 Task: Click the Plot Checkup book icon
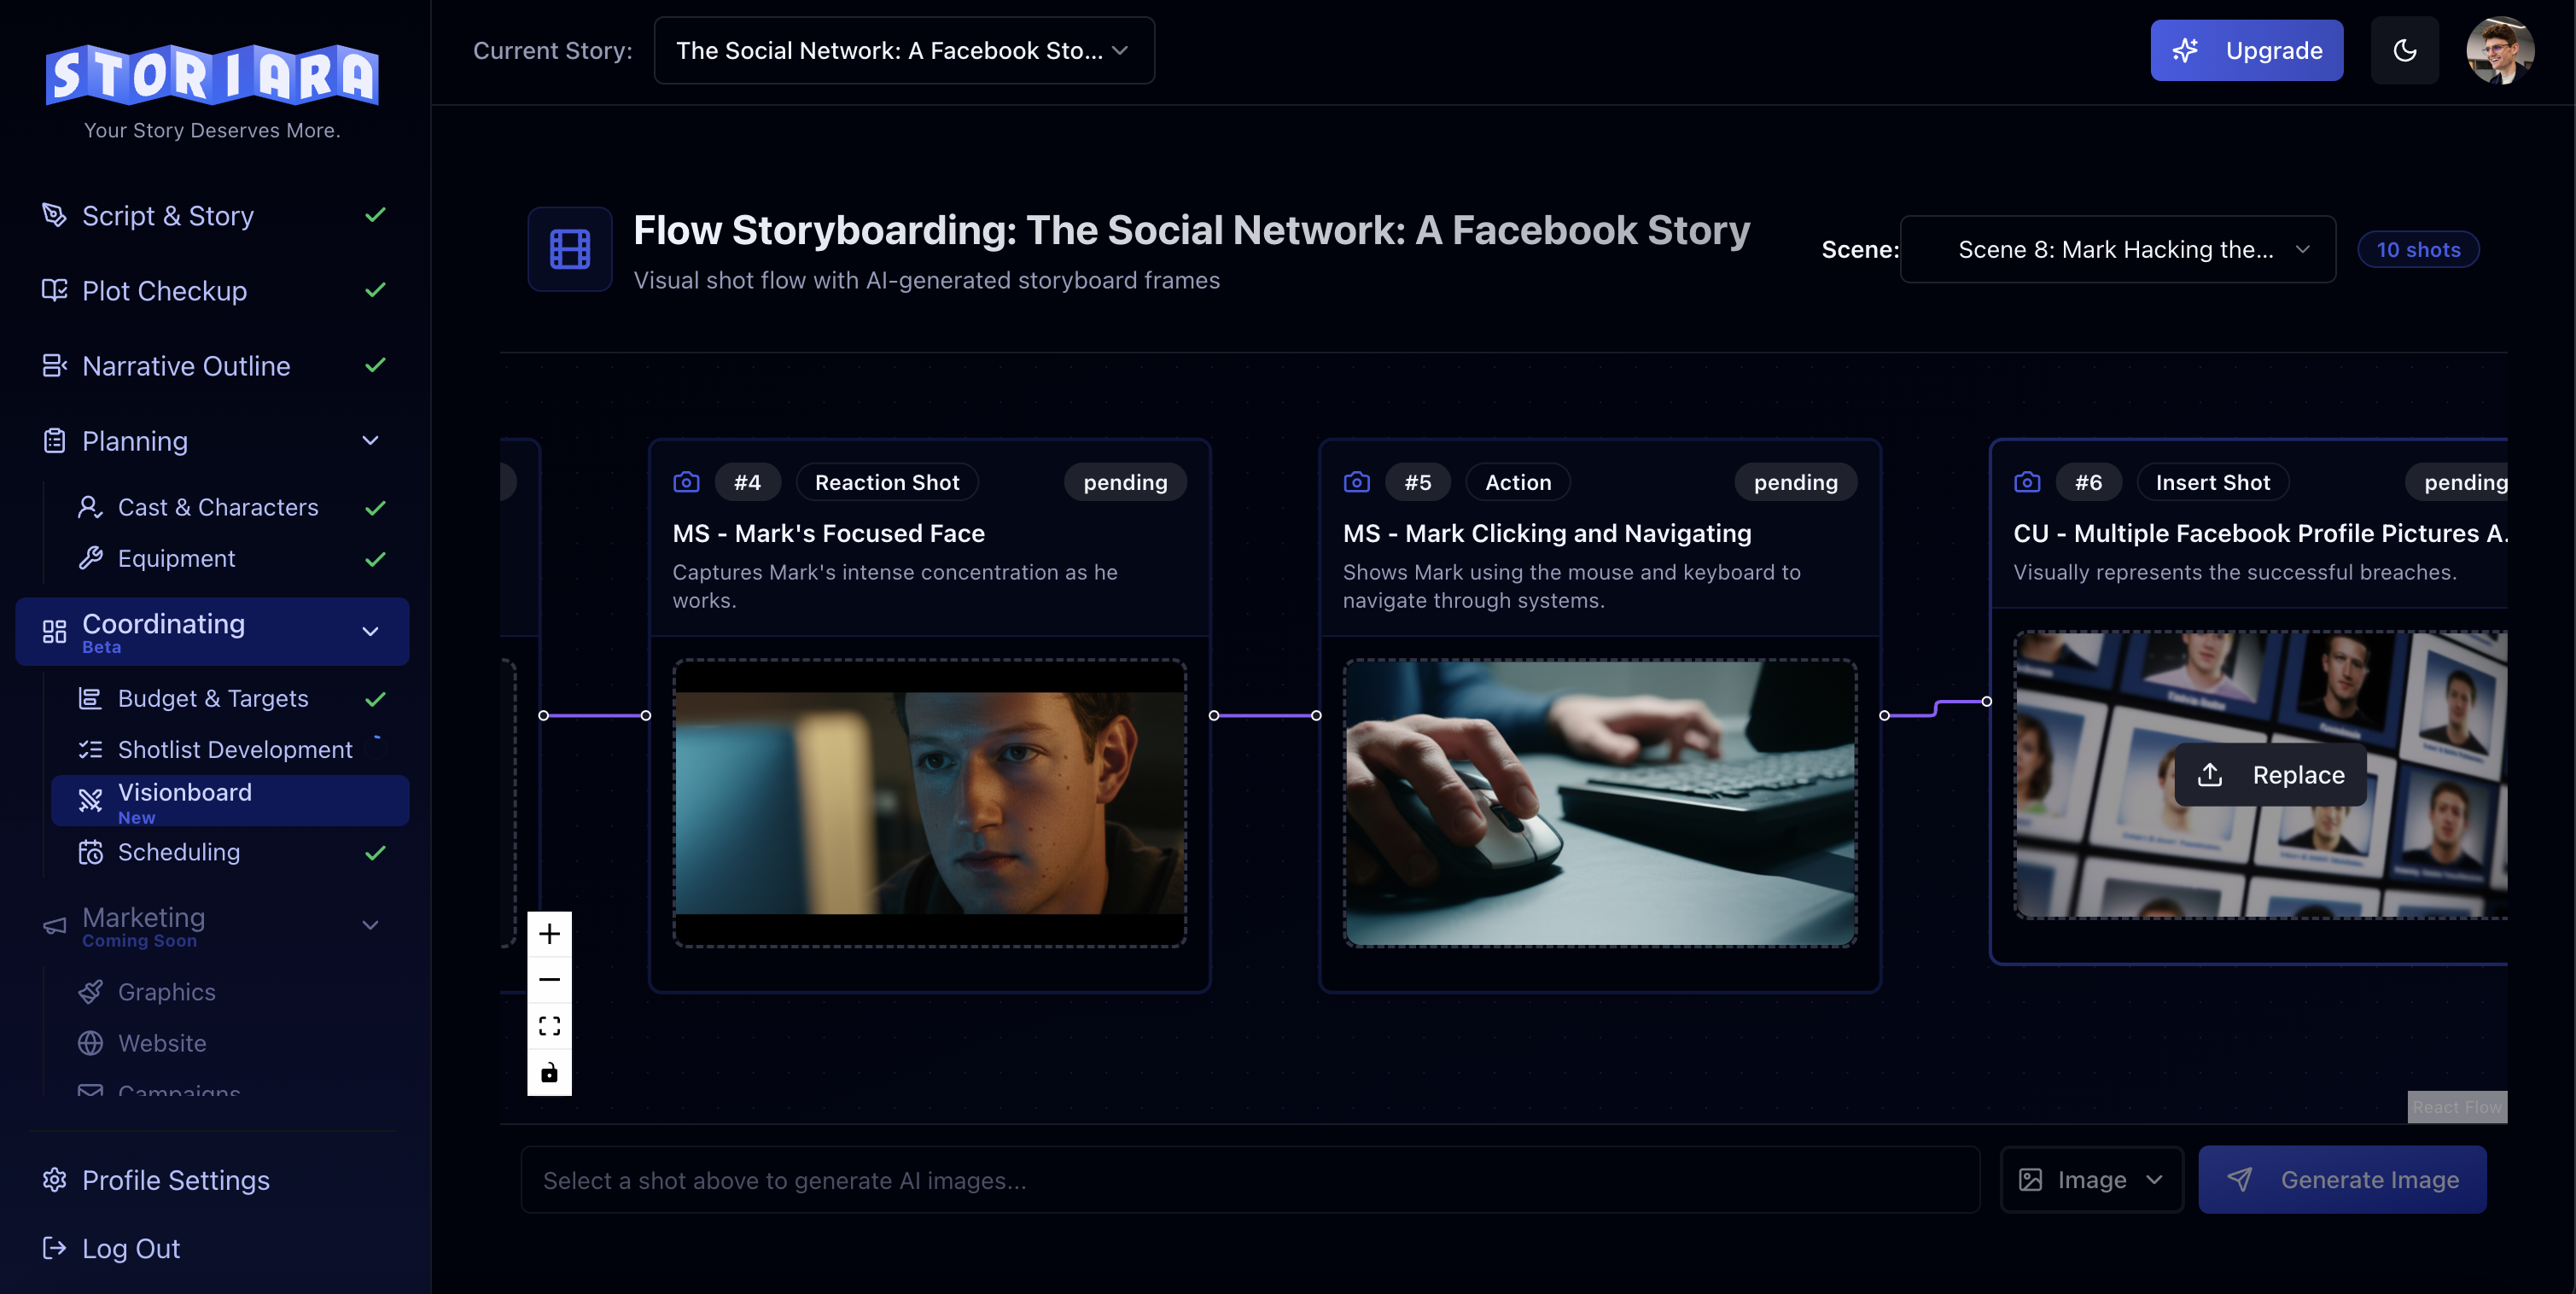54,290
